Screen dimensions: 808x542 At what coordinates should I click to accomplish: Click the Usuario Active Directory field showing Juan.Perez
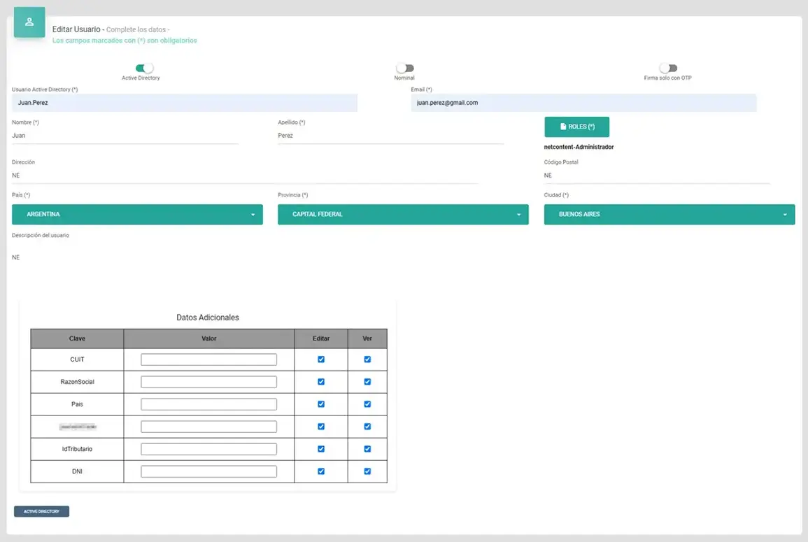[x=185, y=102]
